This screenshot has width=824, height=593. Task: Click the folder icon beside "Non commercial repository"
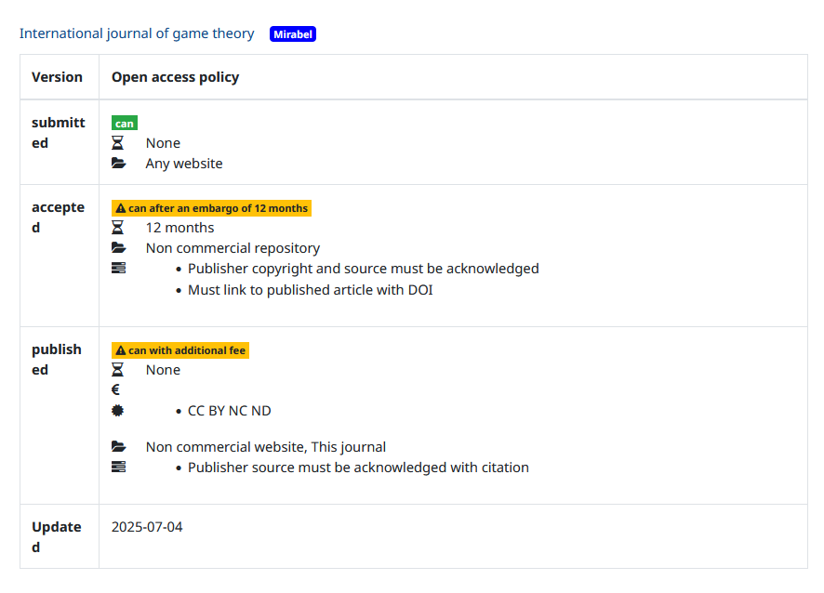[118, 248]
